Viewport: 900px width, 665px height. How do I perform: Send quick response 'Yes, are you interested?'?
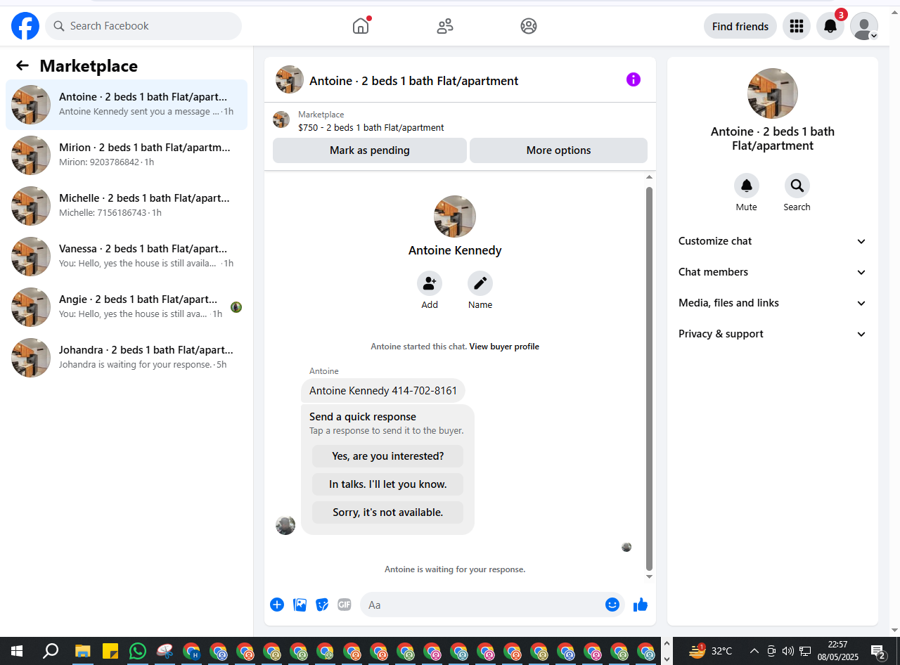[388, 456]
